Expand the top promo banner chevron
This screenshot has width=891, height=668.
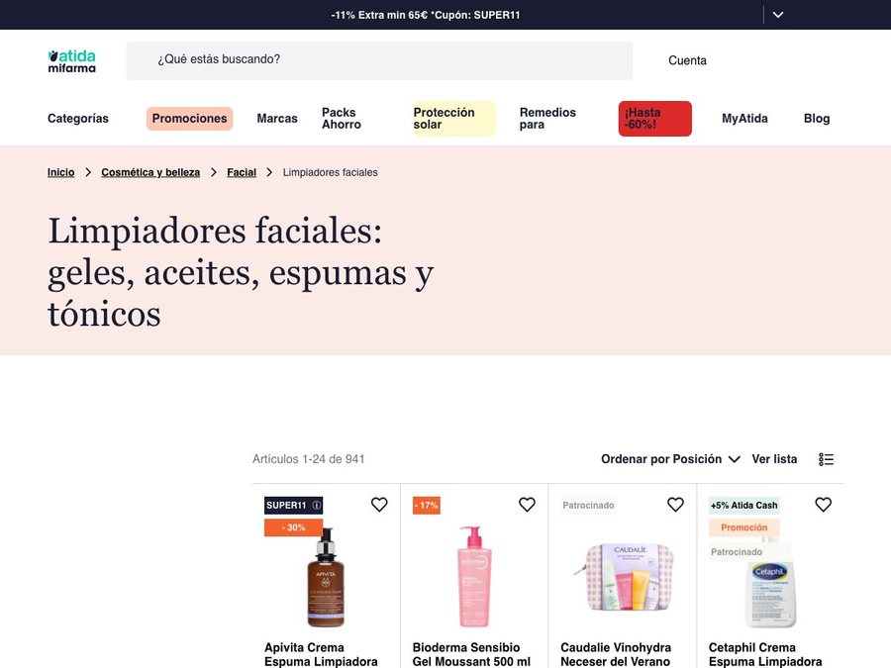(x=778, y=15)
